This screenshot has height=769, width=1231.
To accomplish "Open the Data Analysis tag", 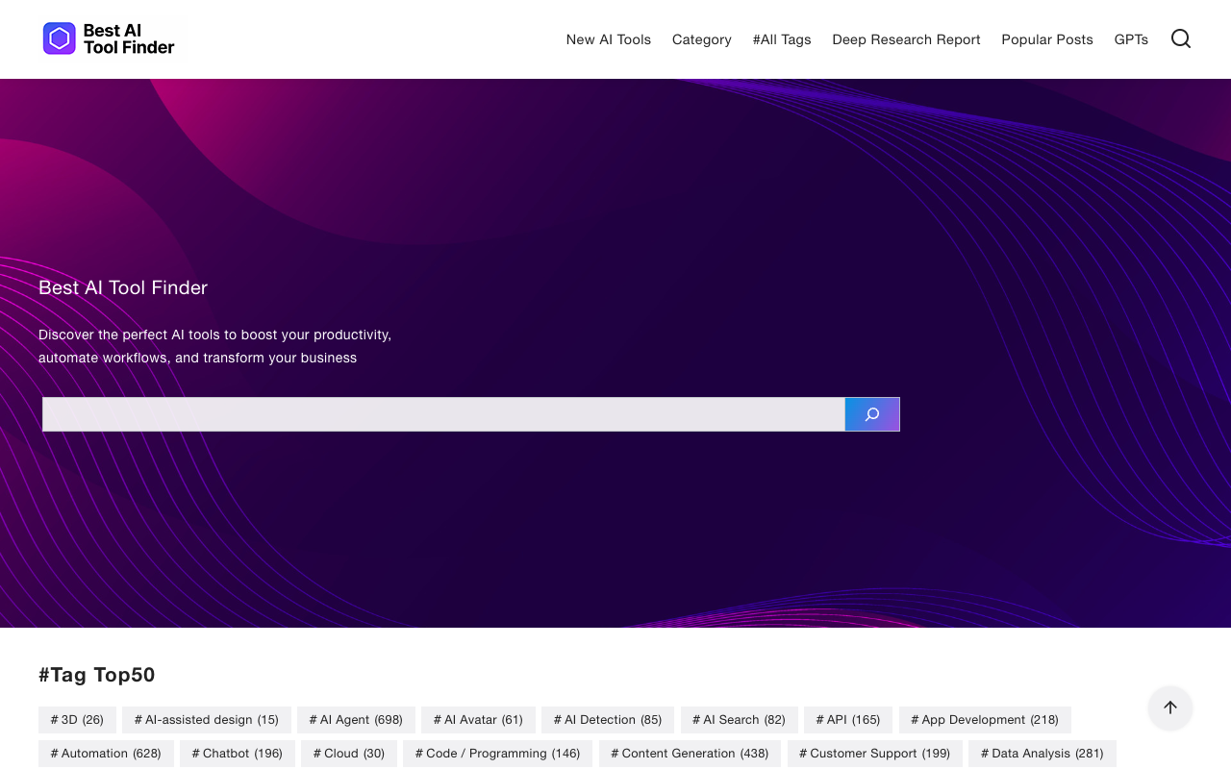I will point(1042,753).
